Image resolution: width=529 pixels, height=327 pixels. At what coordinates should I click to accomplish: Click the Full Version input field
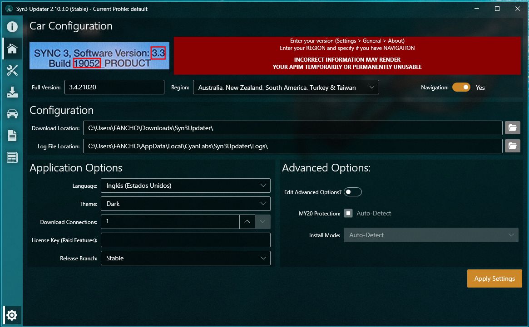(x=114, y=87)
